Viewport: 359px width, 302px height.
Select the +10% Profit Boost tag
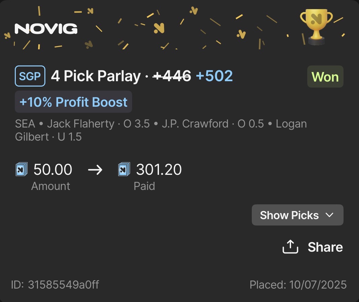(x=73, y=102)
